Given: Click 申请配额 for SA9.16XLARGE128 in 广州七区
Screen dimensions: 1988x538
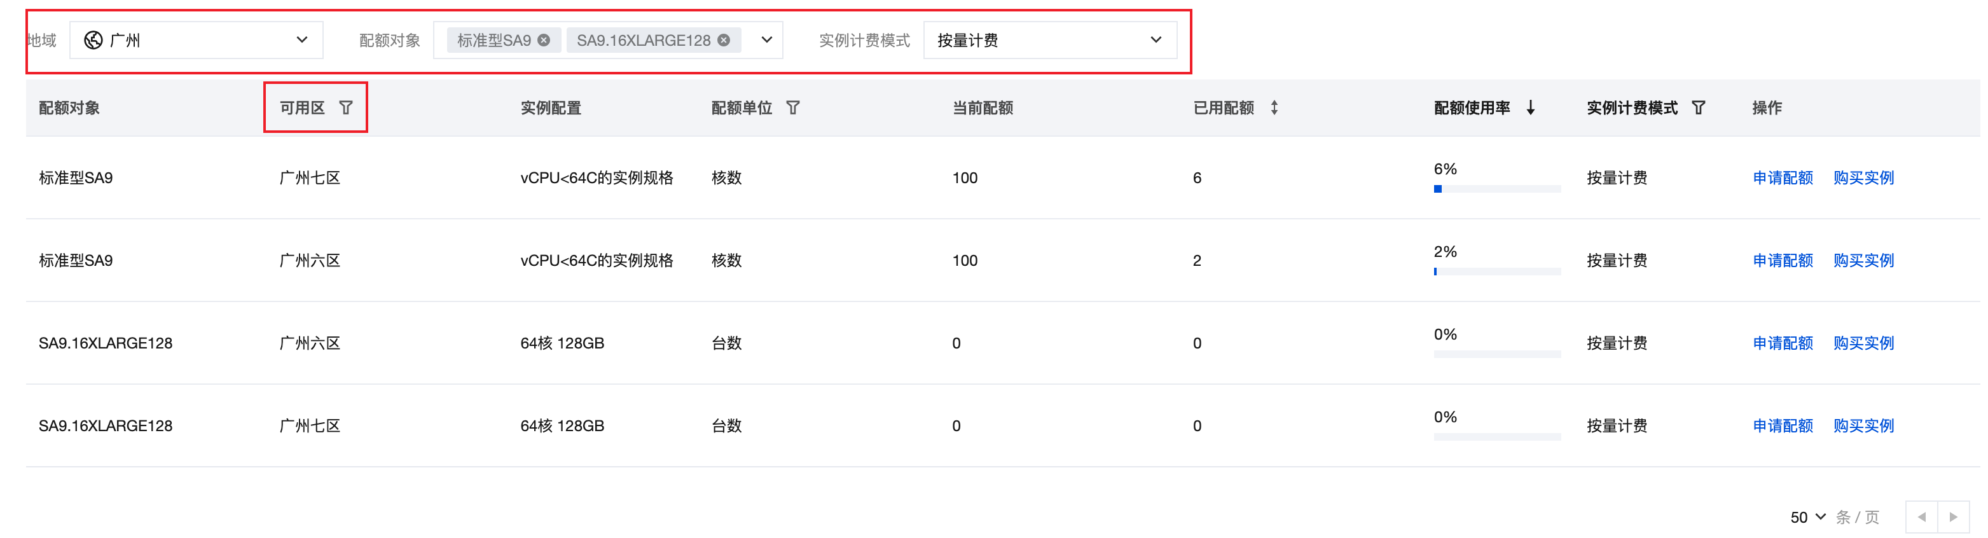Looking at the screenshot, I should coord(1782,425).
